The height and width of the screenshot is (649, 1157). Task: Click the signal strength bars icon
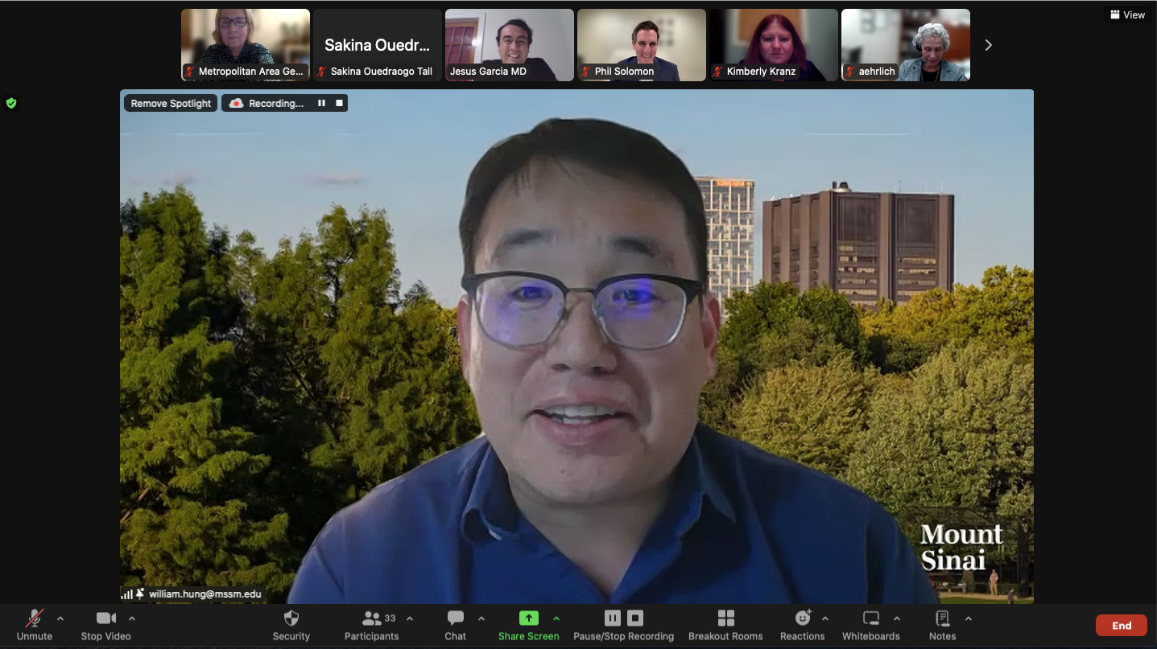point(126,594)
